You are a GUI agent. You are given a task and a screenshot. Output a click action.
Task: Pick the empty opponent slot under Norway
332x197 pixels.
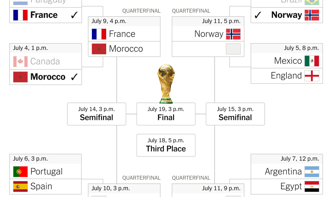coord(208,49)
